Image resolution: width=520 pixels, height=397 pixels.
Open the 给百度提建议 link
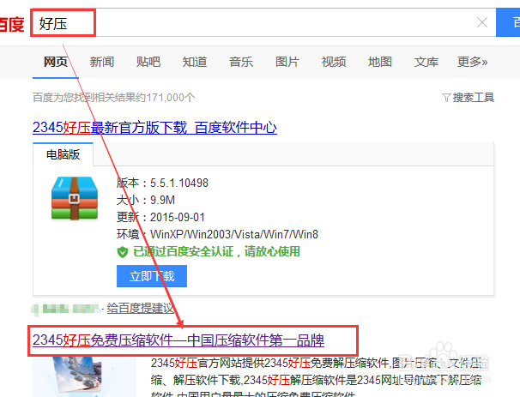pos(140,308)
